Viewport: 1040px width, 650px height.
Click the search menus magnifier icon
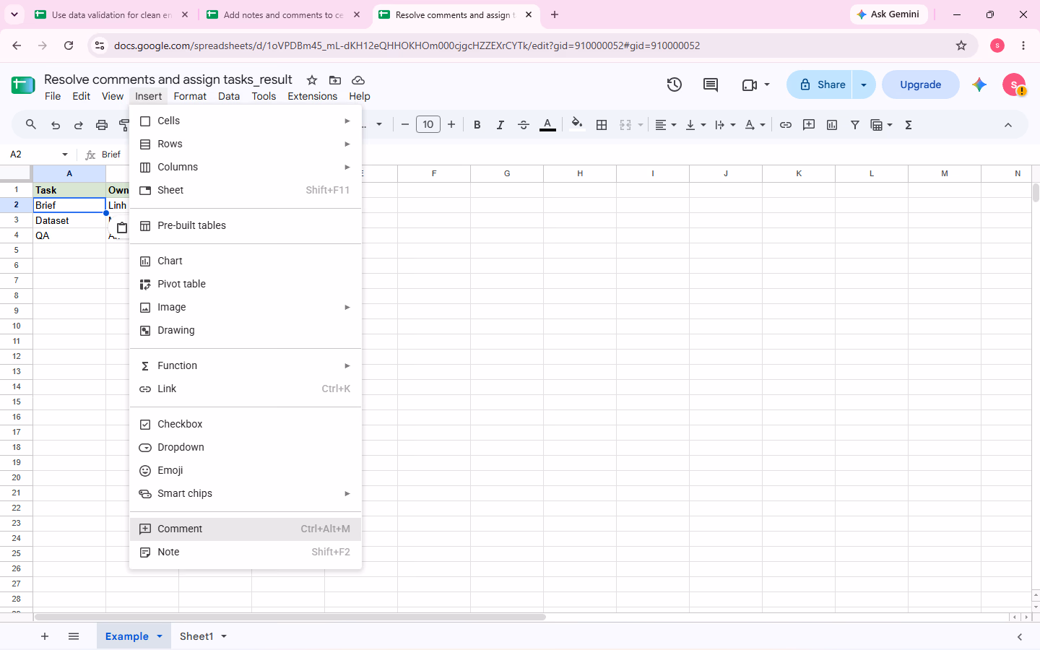(x=31, y=125)
